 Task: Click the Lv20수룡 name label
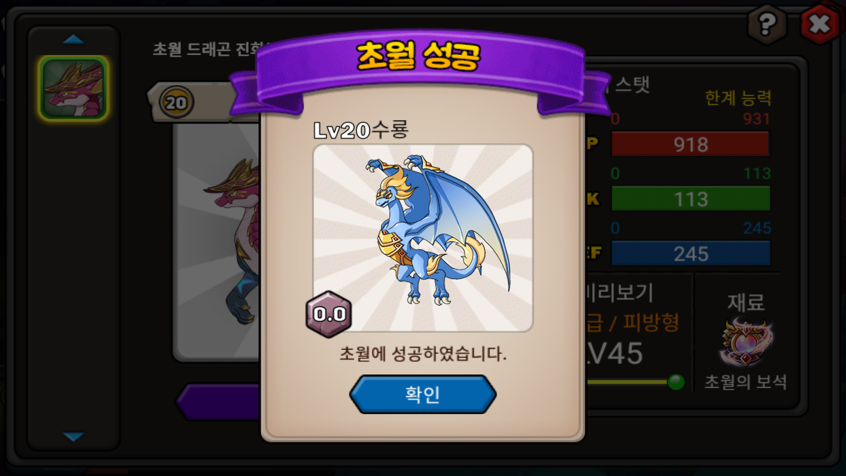pos(361,130)
